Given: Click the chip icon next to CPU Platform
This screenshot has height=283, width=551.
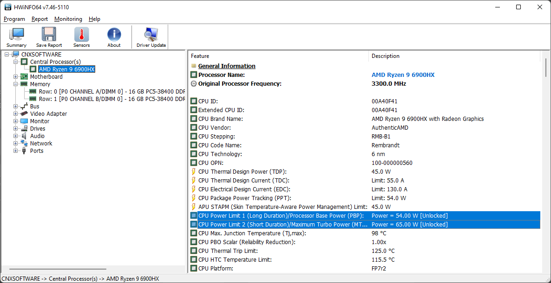Looking at the screenshot, I should pos(194,269).
